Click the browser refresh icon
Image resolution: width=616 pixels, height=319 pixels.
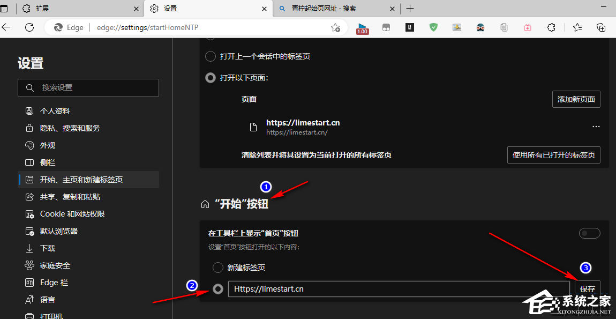pos(29,27)
